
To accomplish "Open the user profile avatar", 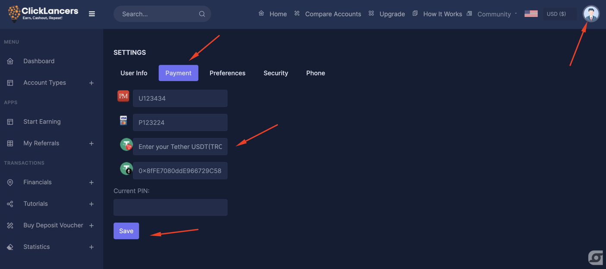I will click(590, 14).
